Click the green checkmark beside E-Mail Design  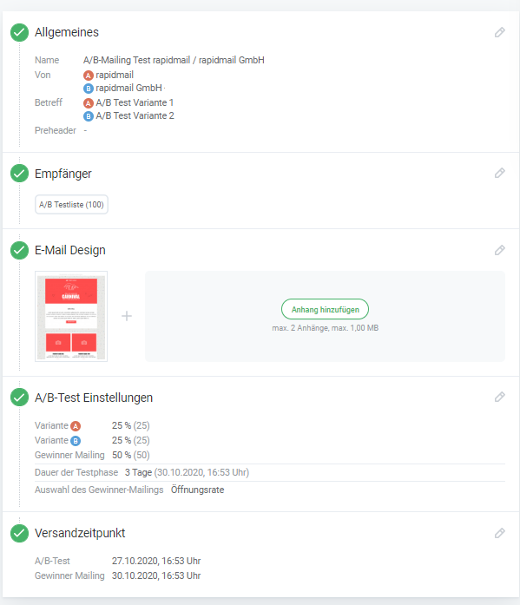click(x=19, y=250)
